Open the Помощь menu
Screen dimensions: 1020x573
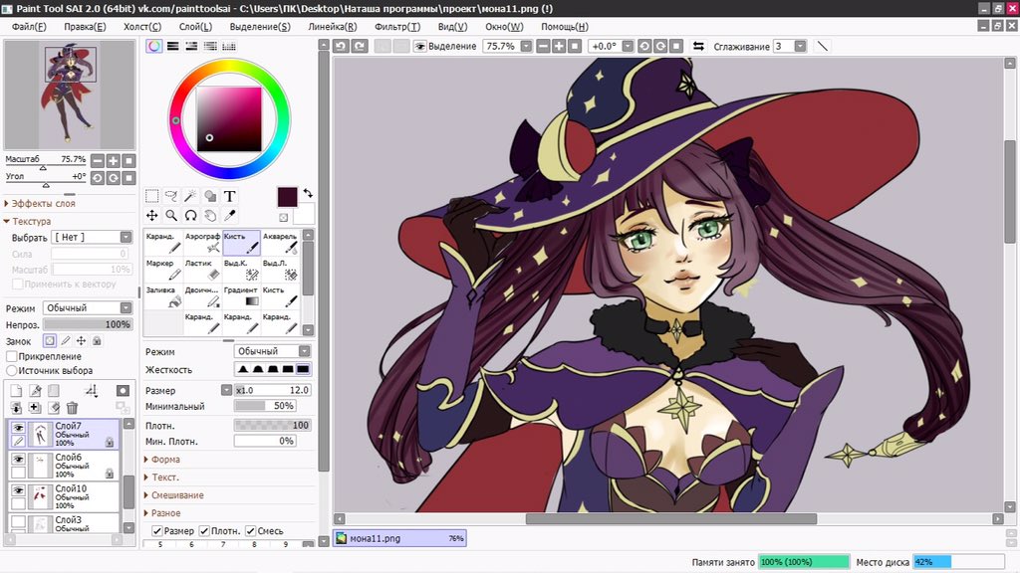pyautogui.click(x=565, y=27)
